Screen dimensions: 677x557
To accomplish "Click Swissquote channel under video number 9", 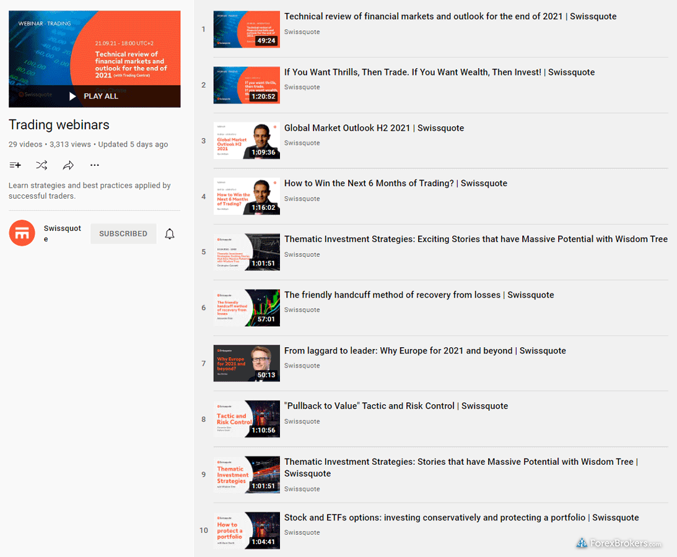I will coord(302,489).
